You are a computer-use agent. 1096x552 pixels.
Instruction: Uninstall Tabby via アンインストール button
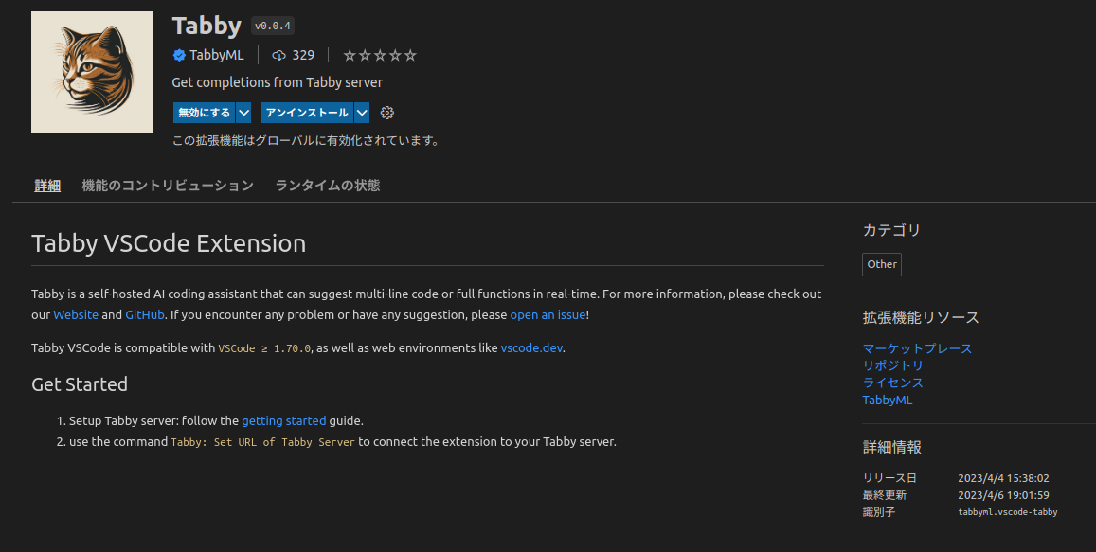pos(305,112)
